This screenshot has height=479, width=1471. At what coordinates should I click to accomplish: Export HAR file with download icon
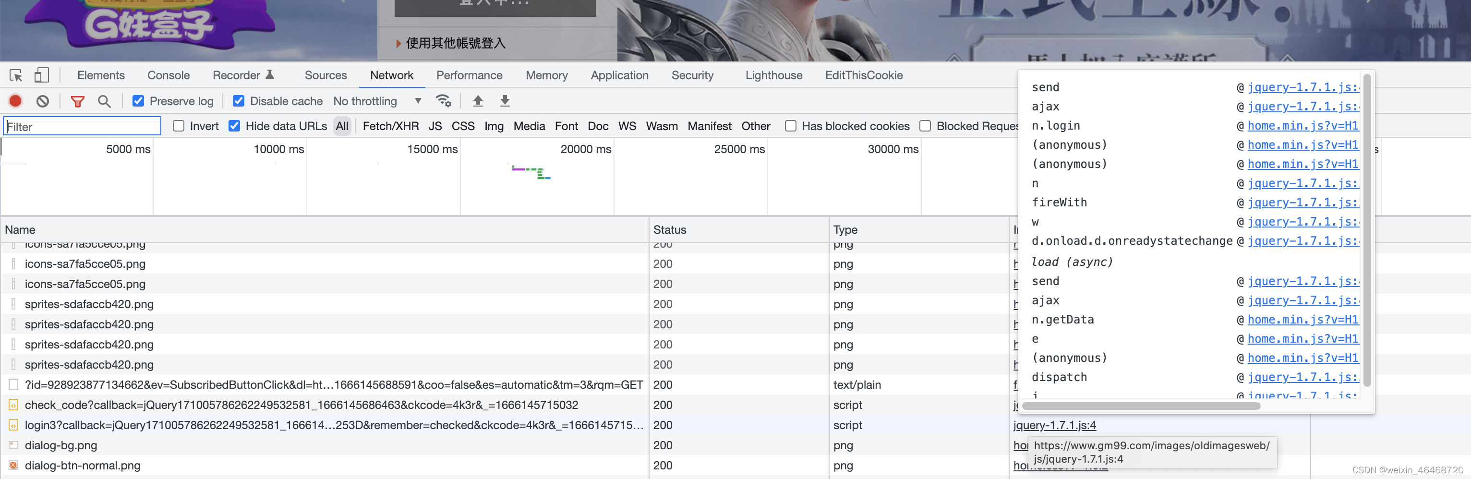505,100
